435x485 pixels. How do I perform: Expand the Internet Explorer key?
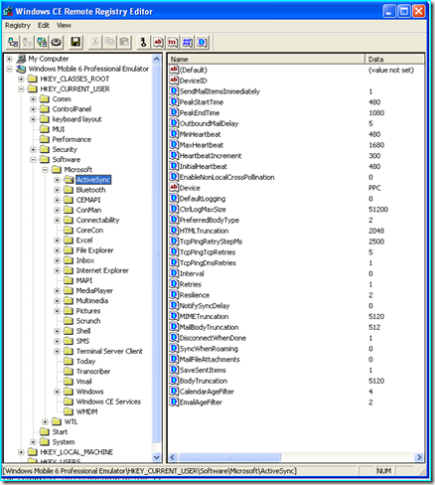pyautogui.click(x=57, y=270)
